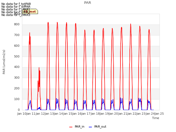Click the red PAR_in legend swatch
Screen dimensions: 176x132
pos(71,127)
